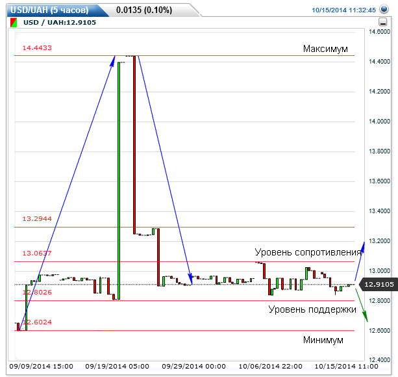
Task: Click the red-green legend icon beside USD / UAH
Action: pos(14,23)
